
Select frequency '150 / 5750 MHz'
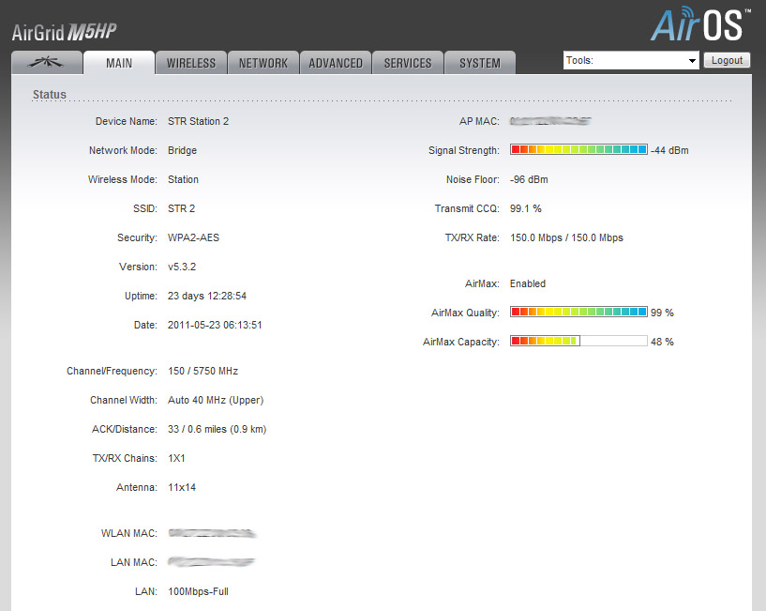203,371
